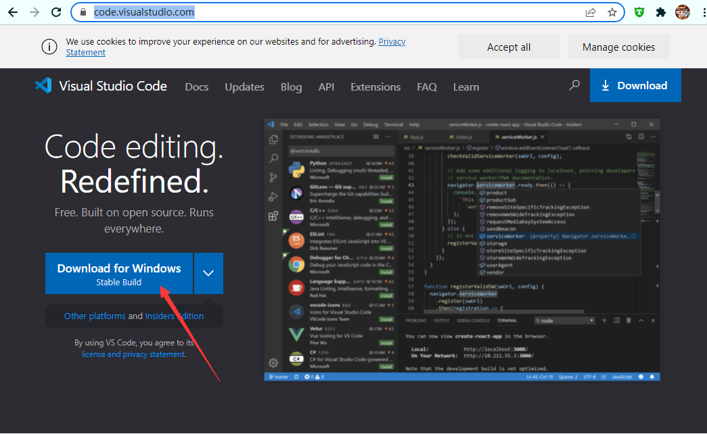Click the vscode-icons extension icon
Screen dimensions: 707x434
296,312
